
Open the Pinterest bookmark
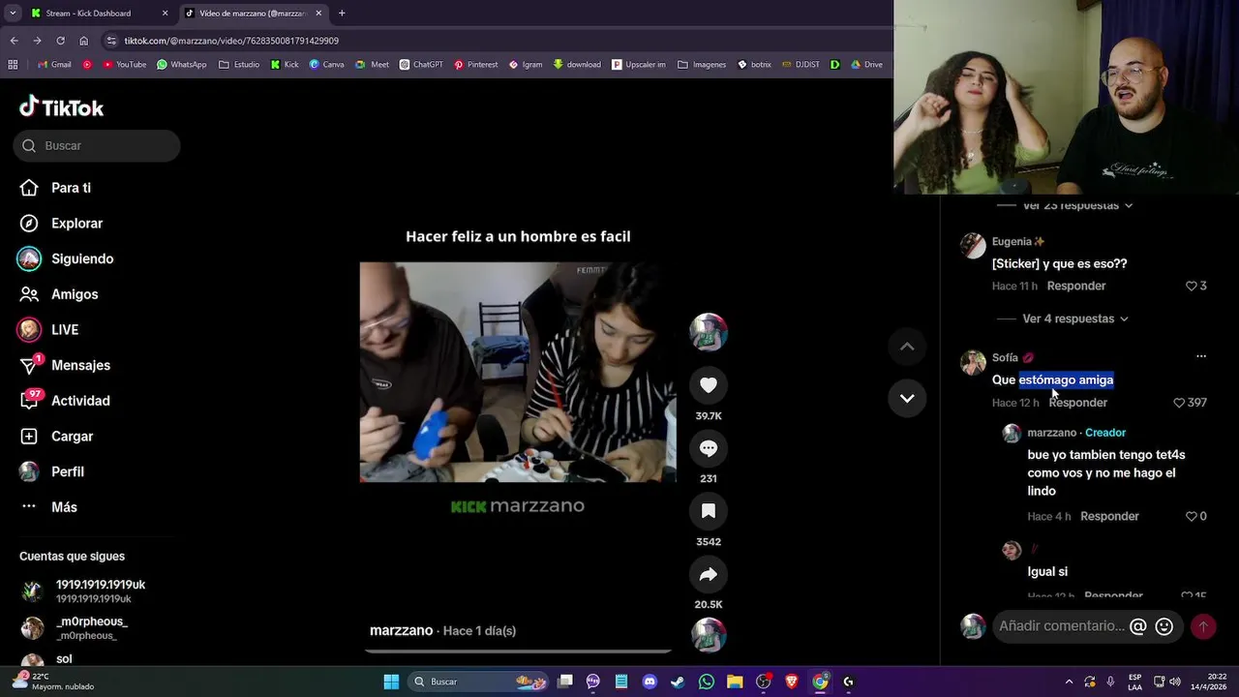click(x=475, y=65)
